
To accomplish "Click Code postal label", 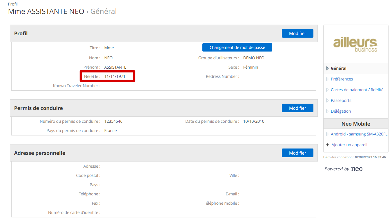I will tap(88, 175).
